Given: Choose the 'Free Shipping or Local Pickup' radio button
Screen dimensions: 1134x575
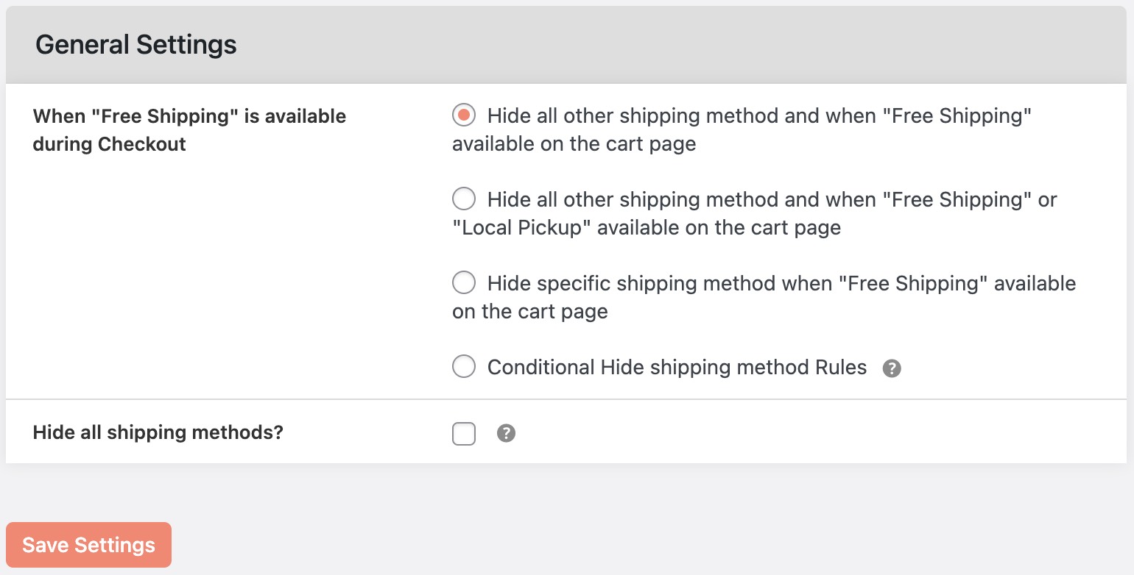Looking at the screenshot, I should point(464,199).
